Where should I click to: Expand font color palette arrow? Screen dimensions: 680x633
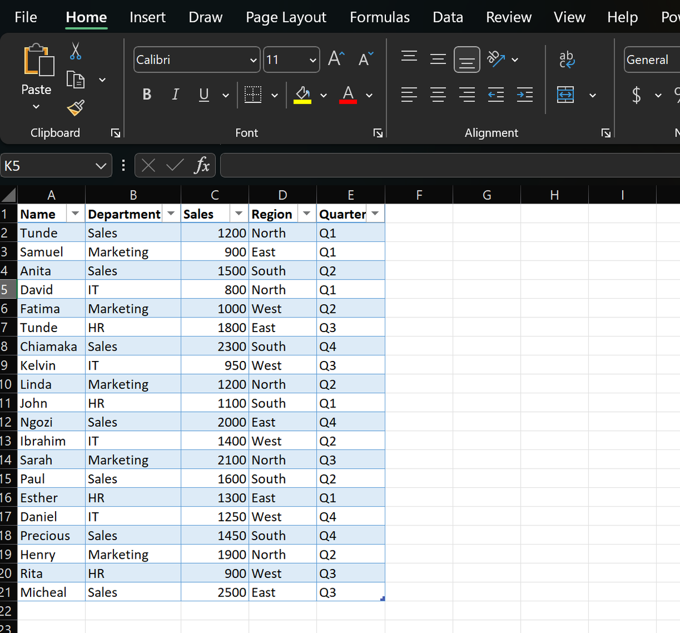369,95
